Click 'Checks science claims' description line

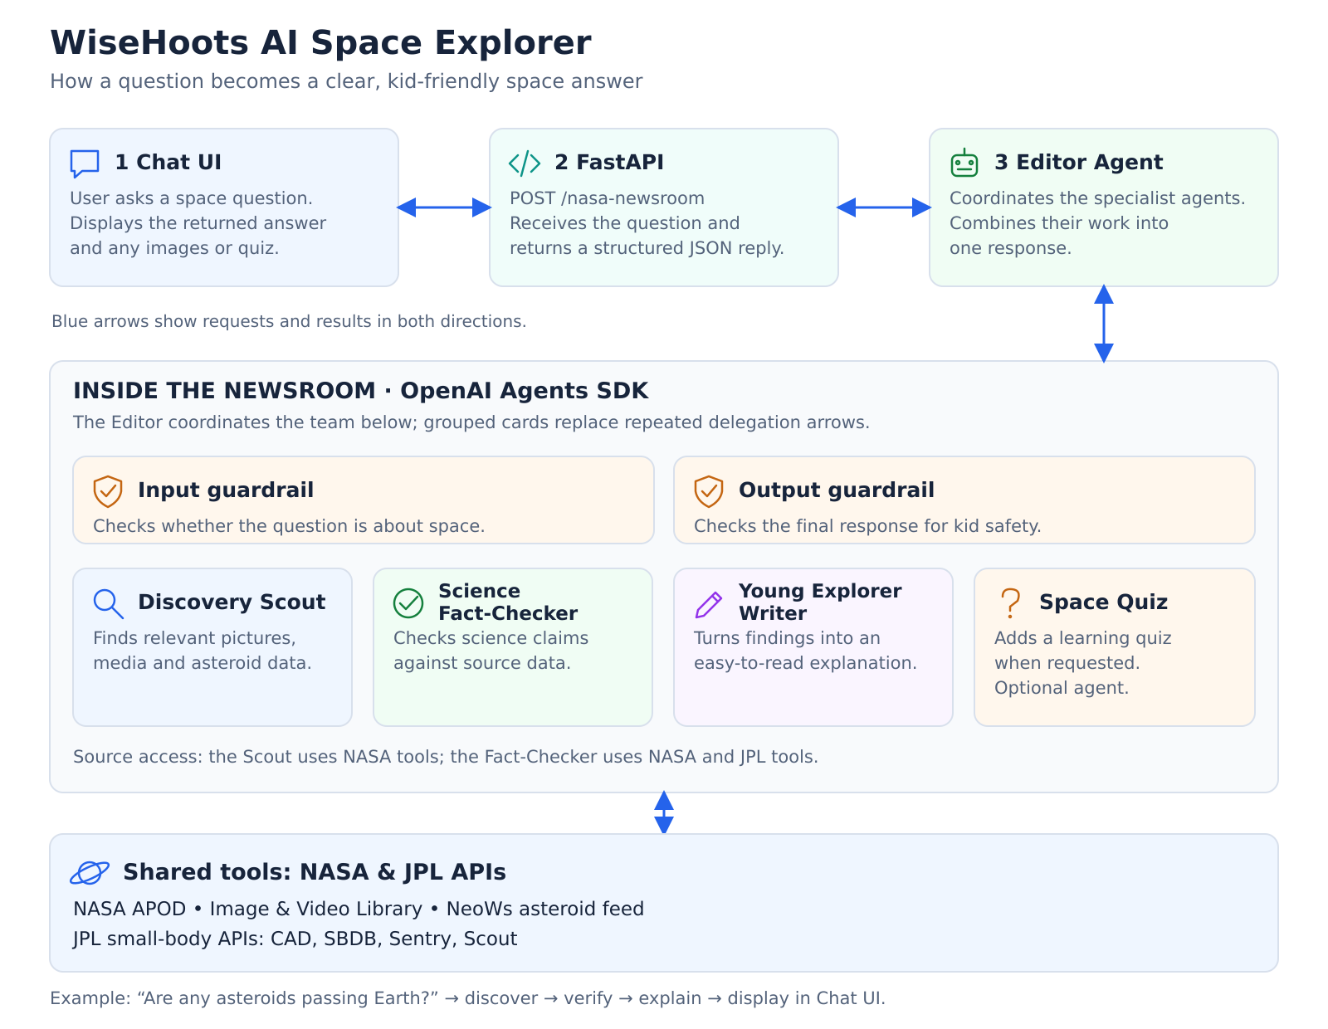click(491, 638)
